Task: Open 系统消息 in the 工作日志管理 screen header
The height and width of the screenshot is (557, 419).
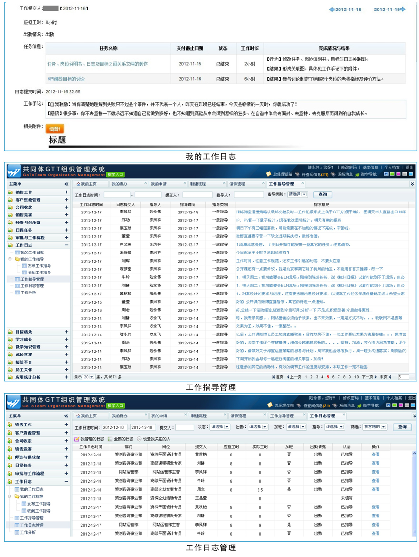Action: [343, 405]
